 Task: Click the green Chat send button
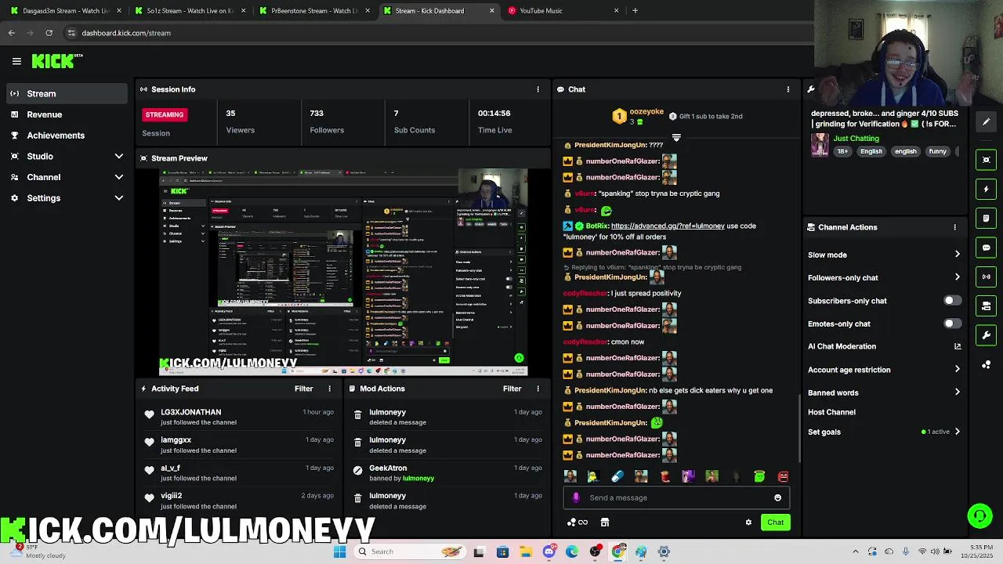pyautogui.click(x=775, y=522)
